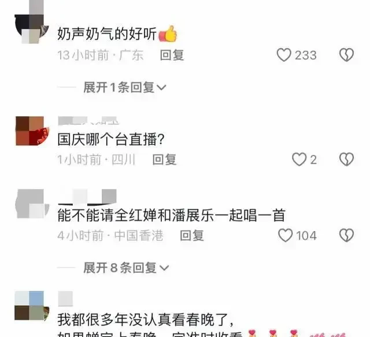Open avatar of 春晚 commenter
The width and height of the screenshot is (370, 337).
coord(32,306)
